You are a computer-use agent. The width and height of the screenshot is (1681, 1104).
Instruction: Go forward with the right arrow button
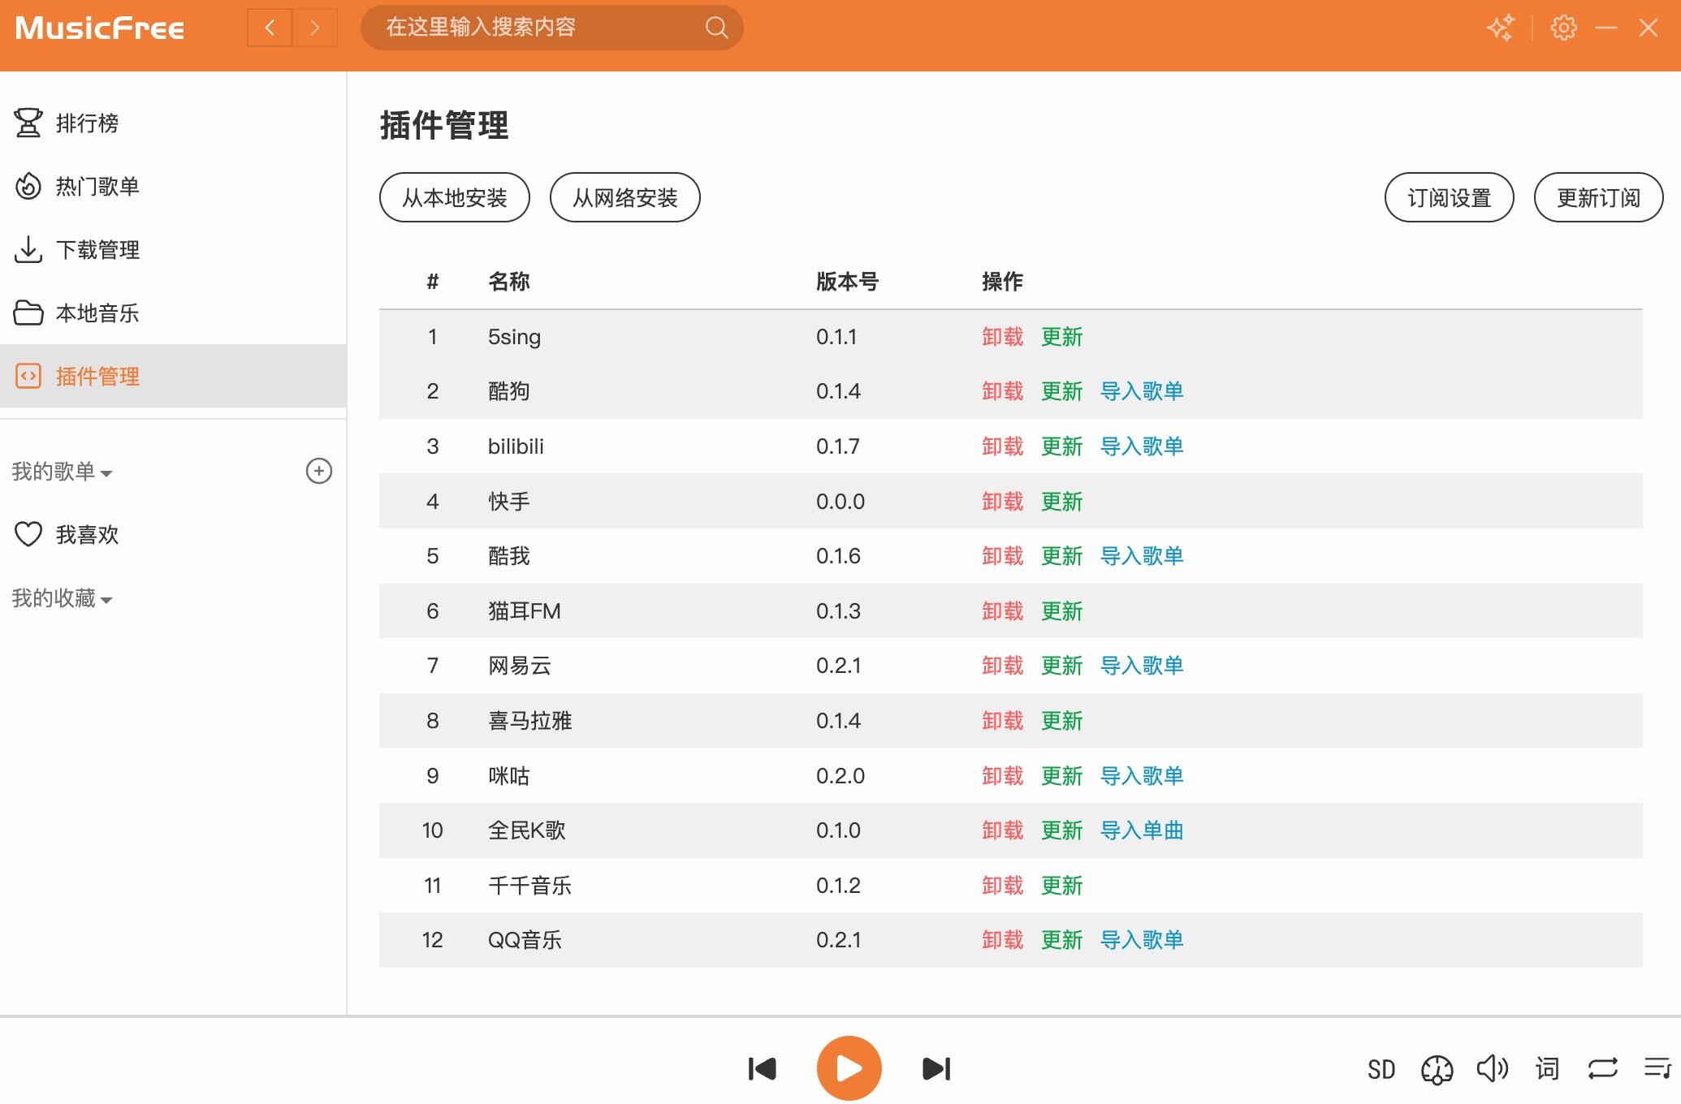[314, 28]
